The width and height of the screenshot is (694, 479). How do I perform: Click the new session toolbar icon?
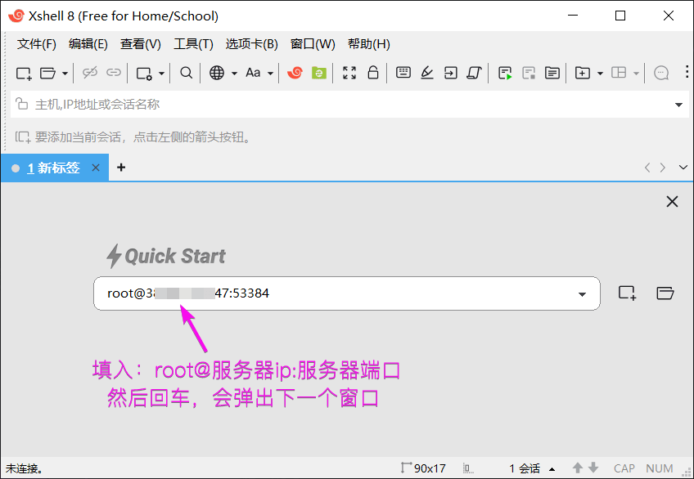pos(24,73)
